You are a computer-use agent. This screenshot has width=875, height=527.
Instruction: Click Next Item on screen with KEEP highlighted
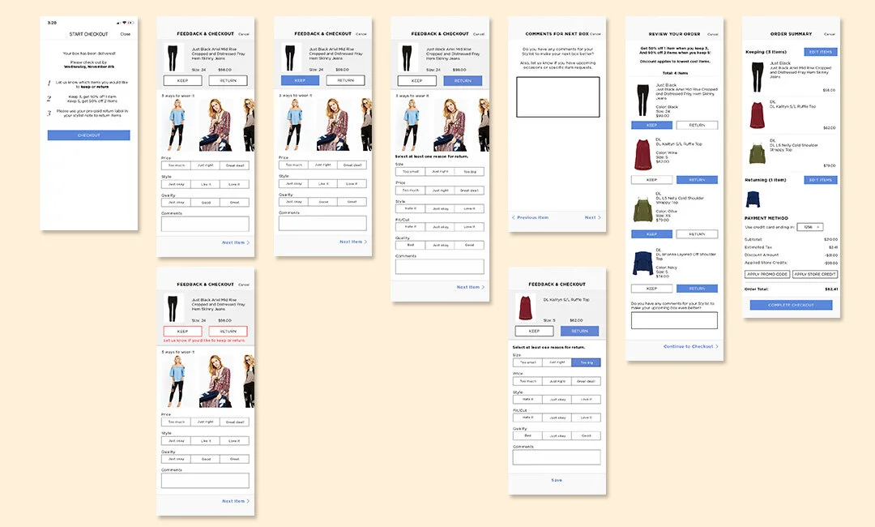tap(353, 242)
